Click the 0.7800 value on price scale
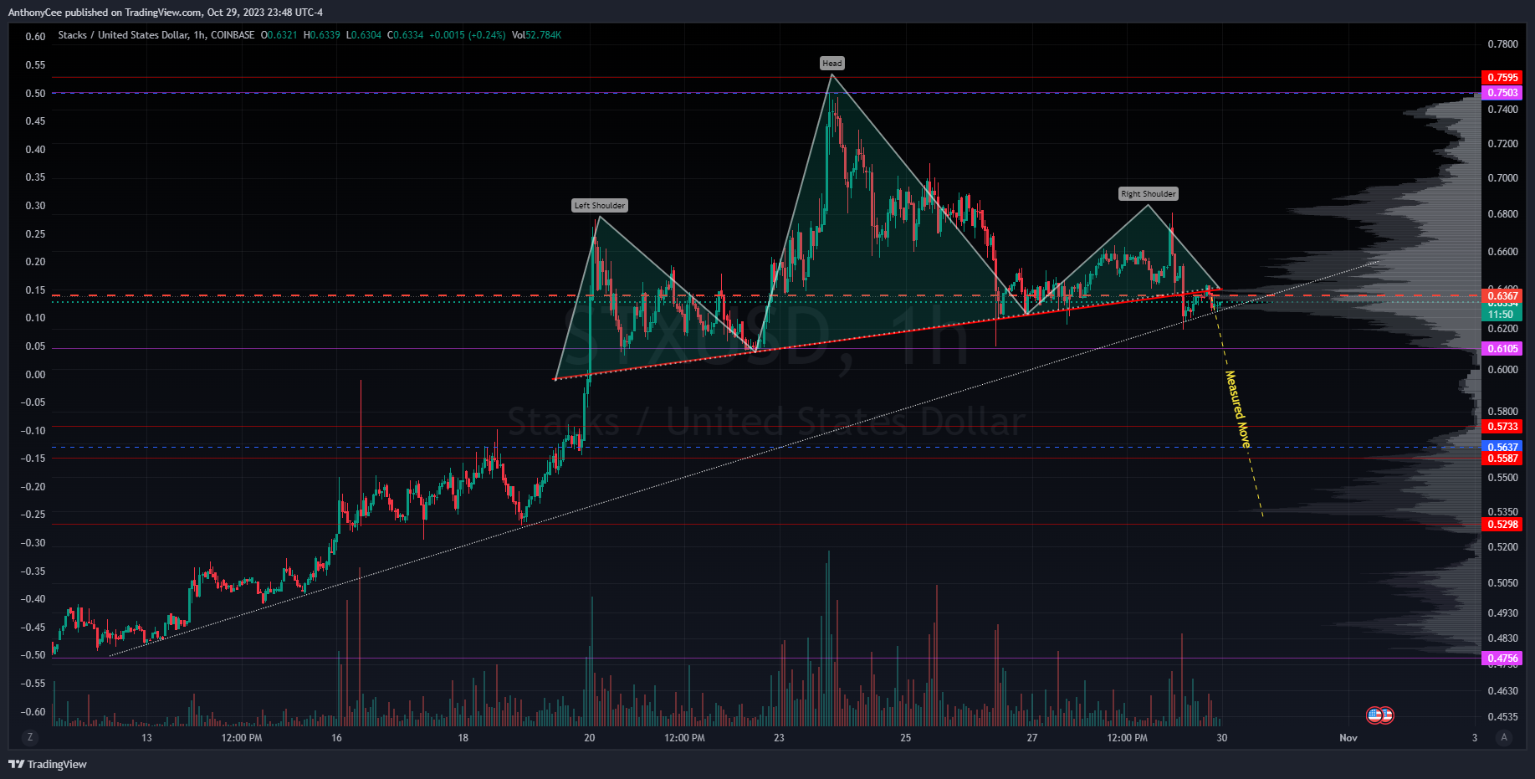The width and height of the screenshot is (1535, 779). pos(1502,44)
